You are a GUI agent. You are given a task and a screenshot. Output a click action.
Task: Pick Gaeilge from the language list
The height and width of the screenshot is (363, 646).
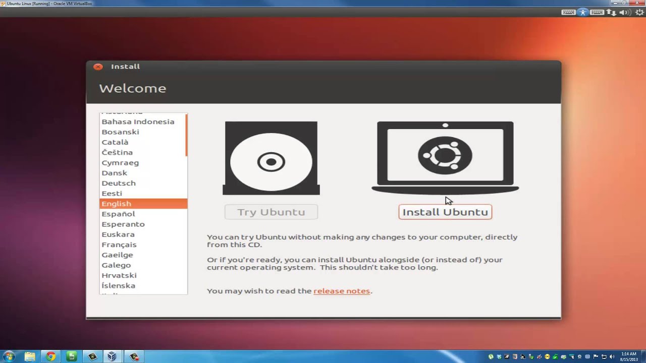(143, 255)
